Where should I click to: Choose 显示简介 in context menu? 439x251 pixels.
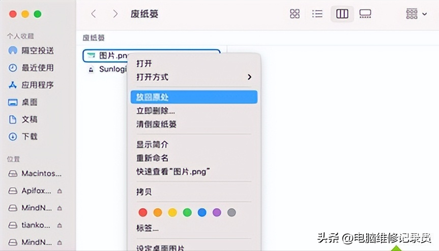pyautogui.click(x=152, y=145)
